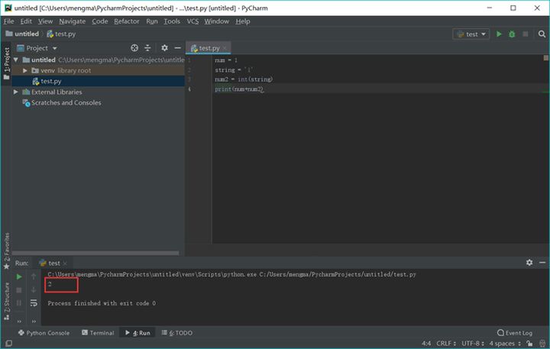Image resolution: width=550 pixels, height=349 pixels.
Task: Open the Navigate menu
Action: click(73, 21)
